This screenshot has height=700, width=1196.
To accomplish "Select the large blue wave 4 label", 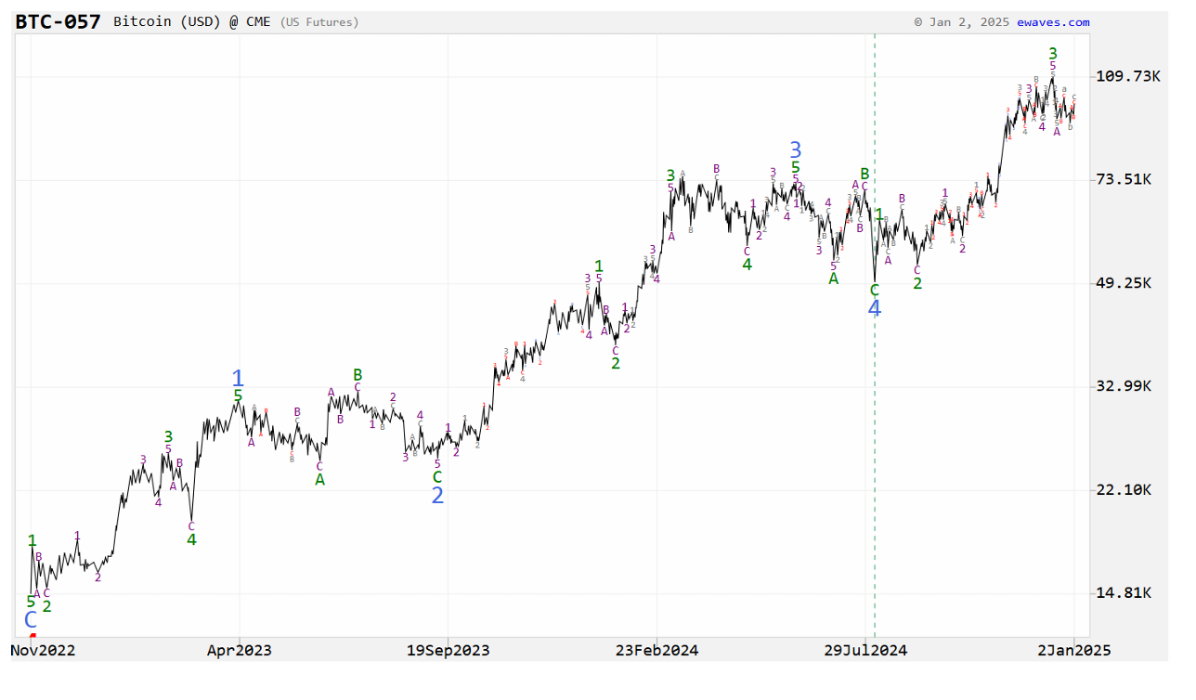I will [874, 308].
